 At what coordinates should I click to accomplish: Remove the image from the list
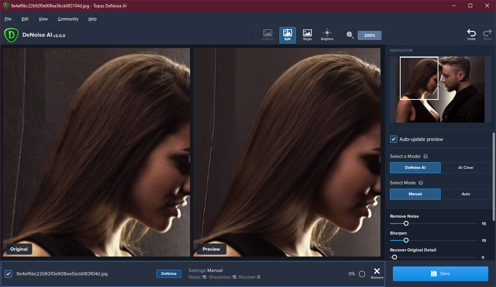pos(377,273)
